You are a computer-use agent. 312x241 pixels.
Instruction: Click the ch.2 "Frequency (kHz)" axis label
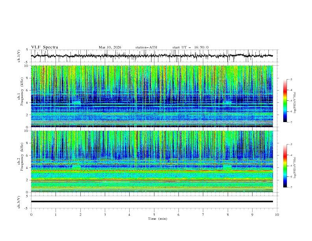22,157
